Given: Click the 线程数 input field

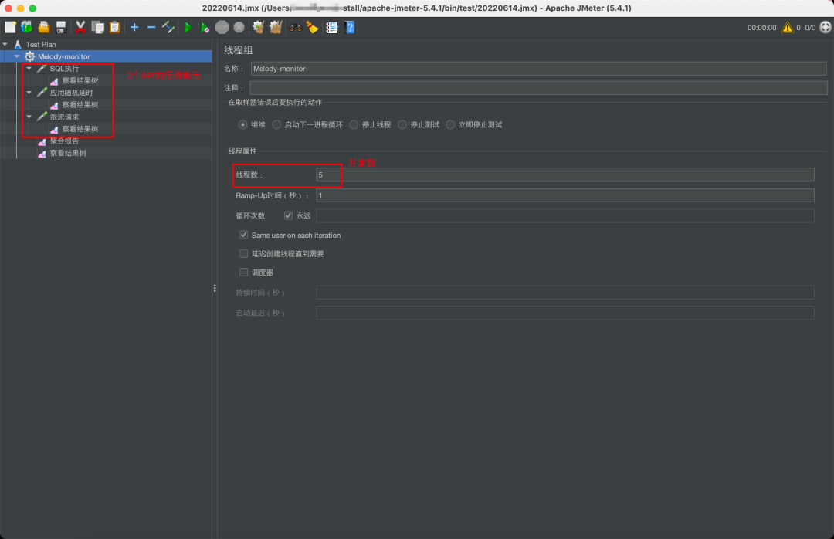Looking at the screenshot, I should pyautogui.click(x=564, y=175).
